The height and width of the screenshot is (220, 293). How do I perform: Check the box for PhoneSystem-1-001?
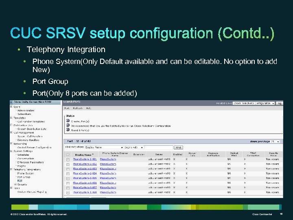tap(68, 160)
